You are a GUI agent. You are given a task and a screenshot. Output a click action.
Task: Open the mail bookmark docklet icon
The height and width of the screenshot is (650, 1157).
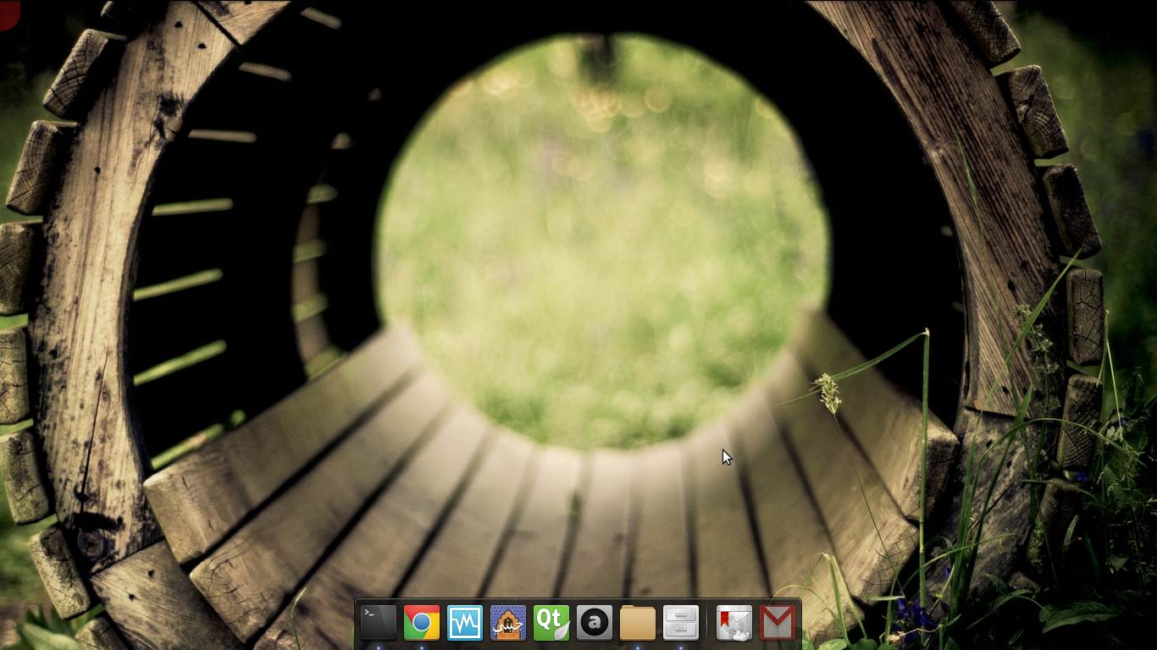(x=734, y=623)
